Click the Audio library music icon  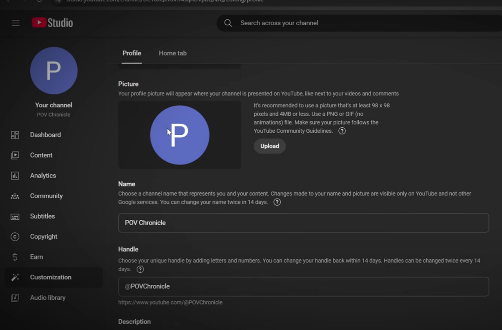[x=15, y=297]
